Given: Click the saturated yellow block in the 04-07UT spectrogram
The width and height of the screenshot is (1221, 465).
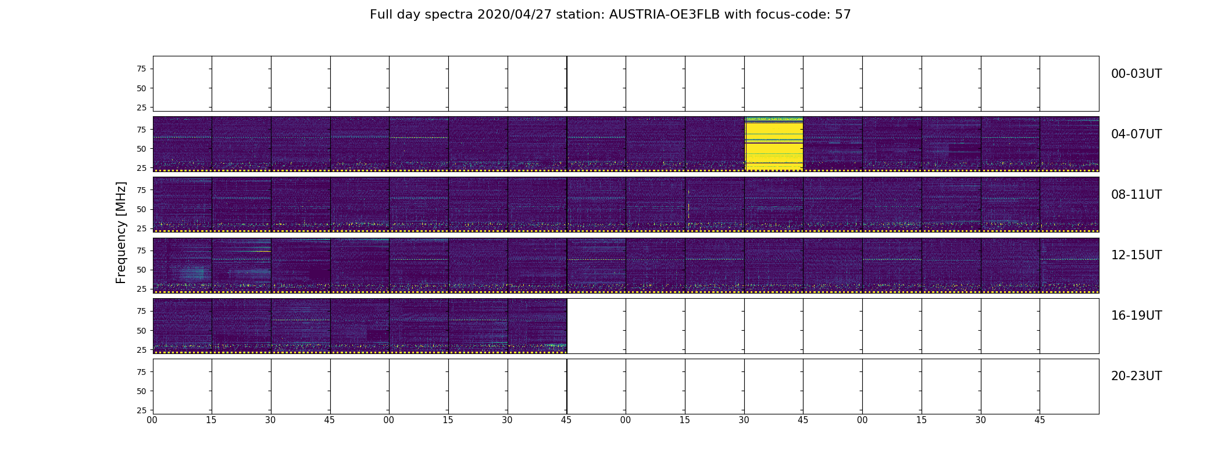Looking at the screenshot, I should click(774, 144).
